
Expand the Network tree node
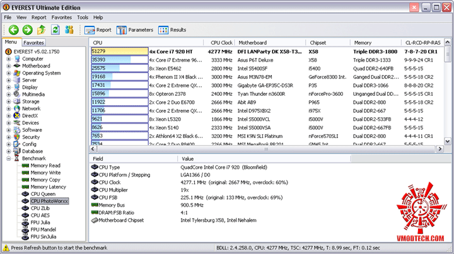tap(9, 108)
